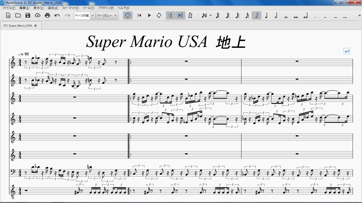This screenshot has height=203, width=362.
Task: Select the highlighted blue note duration
Action: tap(257, 15)
